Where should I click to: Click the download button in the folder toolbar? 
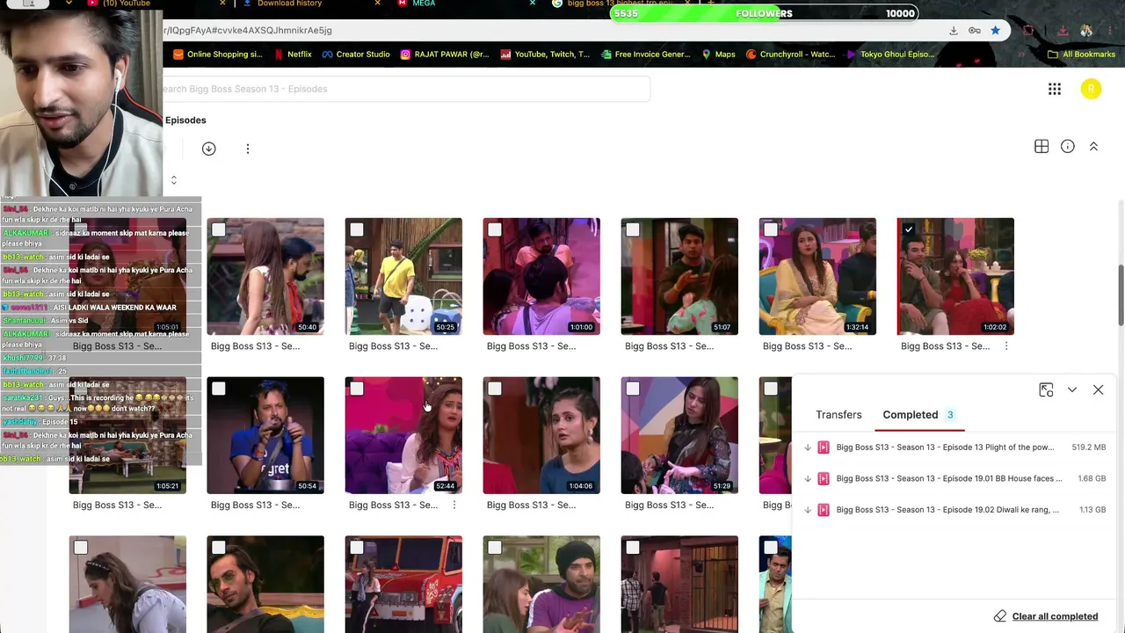coord(208,149)
